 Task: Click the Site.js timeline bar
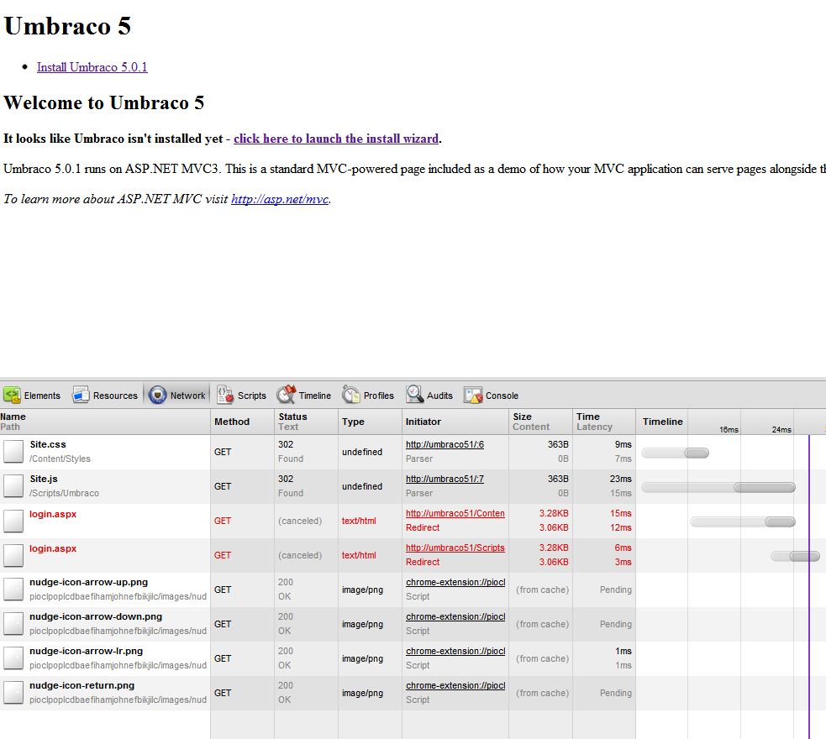pyautogui.click(x=718, y=487)
